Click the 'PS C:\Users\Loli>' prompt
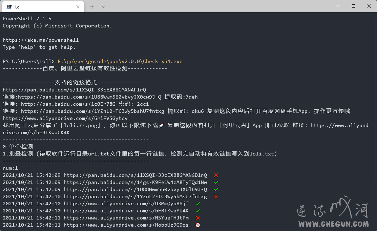Screen dimensions: 377x231 tap(28, 61)
